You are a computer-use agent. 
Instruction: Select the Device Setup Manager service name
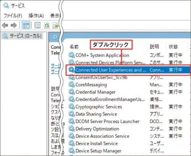click(98, 151)
